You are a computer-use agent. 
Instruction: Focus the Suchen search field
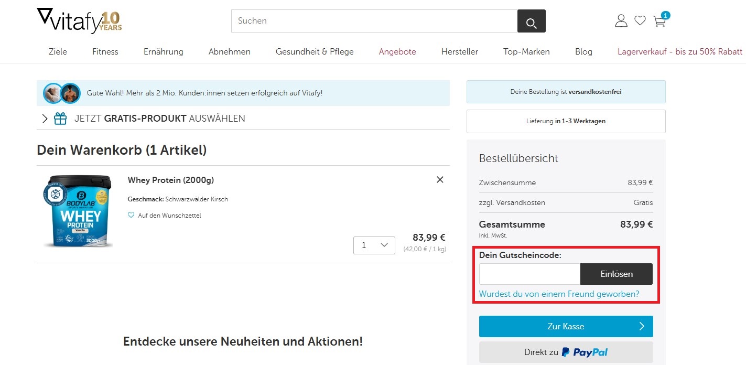(374, 21)
